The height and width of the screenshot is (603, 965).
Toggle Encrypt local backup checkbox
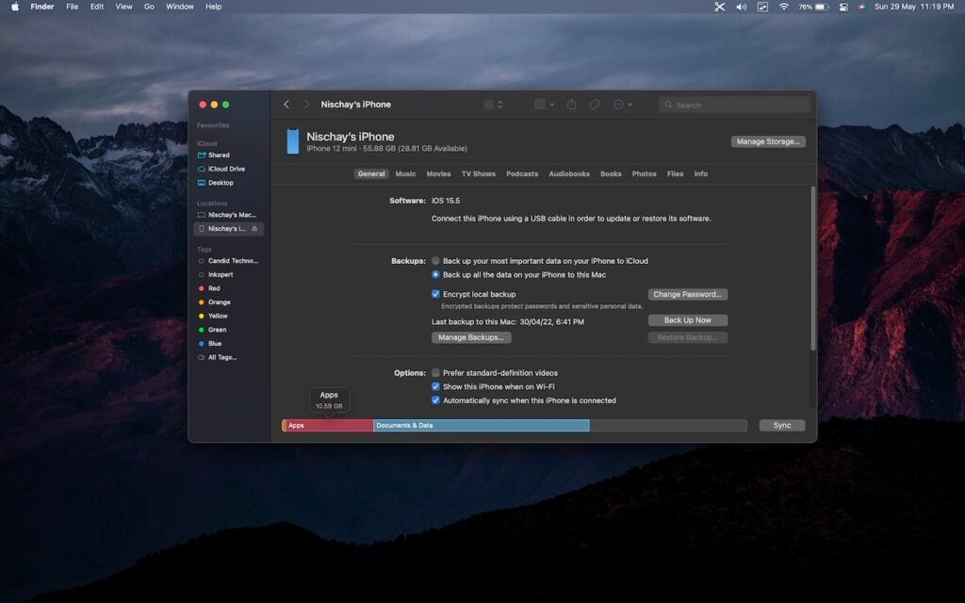point(435,294)
